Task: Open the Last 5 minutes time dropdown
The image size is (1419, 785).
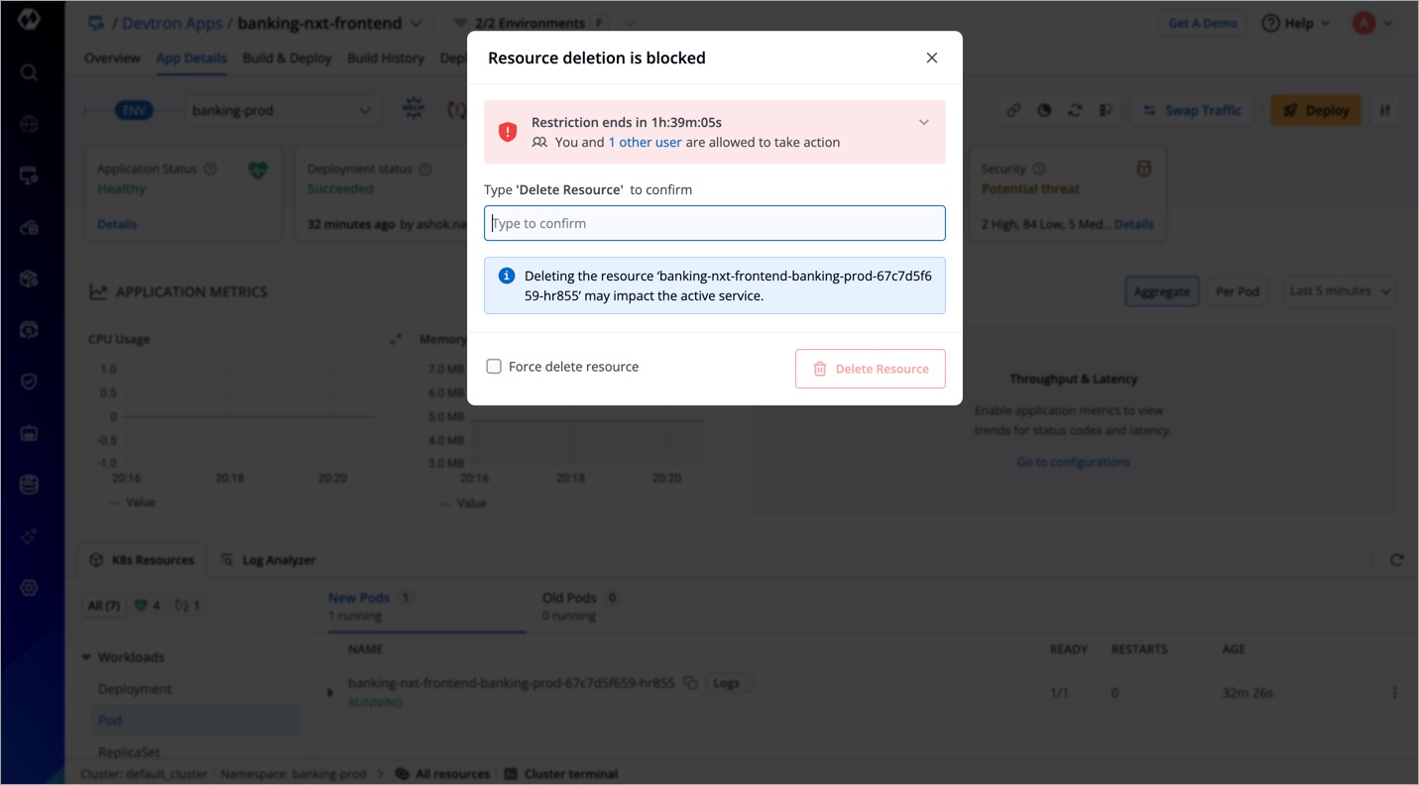Action: pyautogui.click(x=1340, y=291)
